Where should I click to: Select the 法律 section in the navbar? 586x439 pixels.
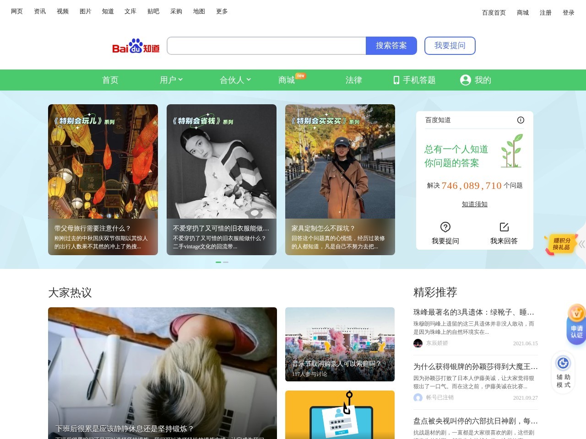point(353,80)
